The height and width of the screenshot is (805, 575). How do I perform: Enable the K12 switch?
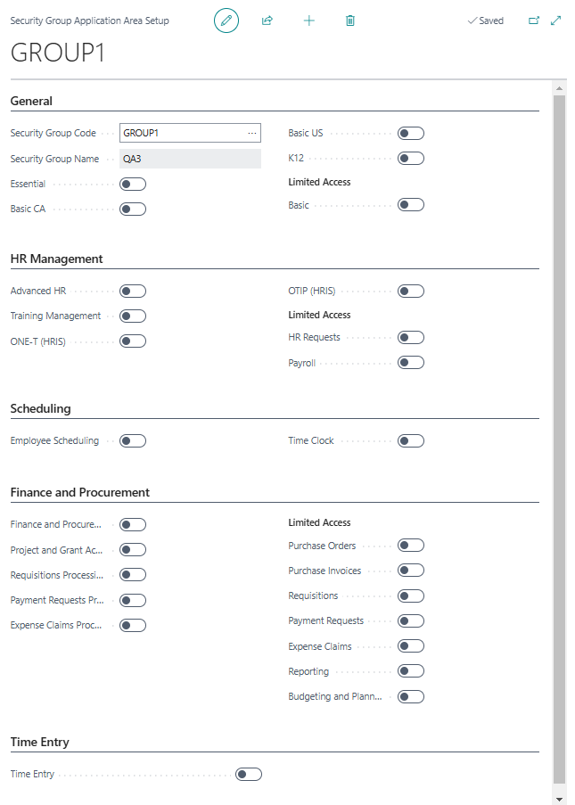[411, 158]
